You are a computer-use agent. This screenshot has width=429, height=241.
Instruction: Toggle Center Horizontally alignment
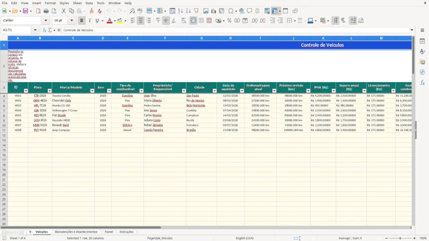pos(141,21)
